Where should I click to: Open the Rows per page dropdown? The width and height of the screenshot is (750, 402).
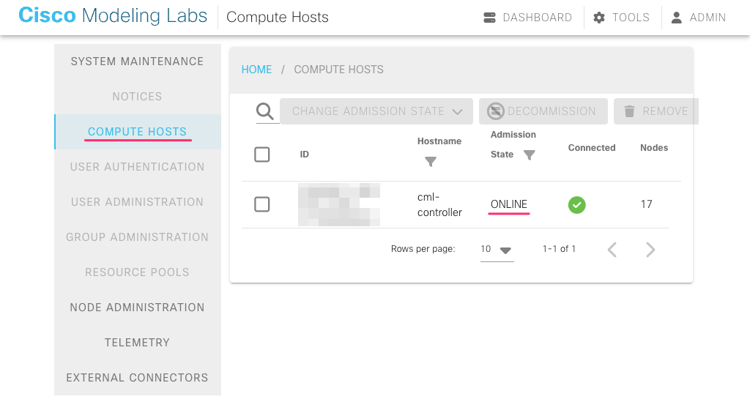(x=497, y=249)
